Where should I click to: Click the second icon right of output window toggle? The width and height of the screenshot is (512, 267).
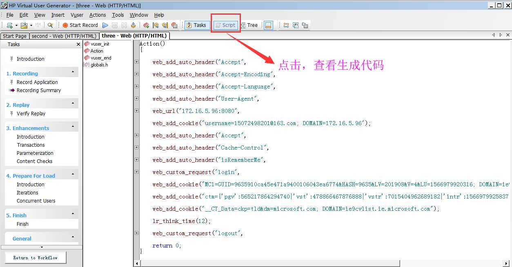(x=296, y=25)
